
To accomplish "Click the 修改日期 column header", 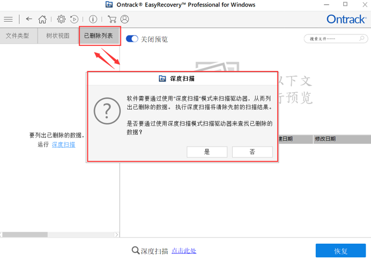I will coord(342,139).
